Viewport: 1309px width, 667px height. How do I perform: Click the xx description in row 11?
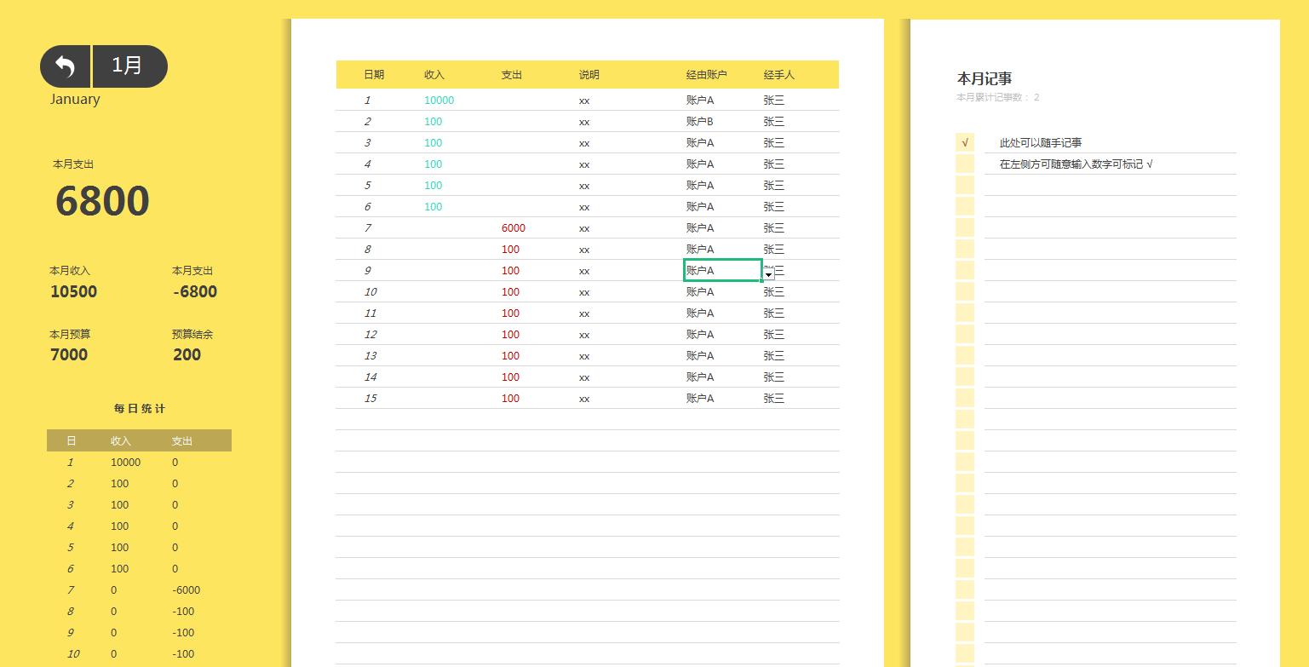pyautogui.click(x=584, y=313)
